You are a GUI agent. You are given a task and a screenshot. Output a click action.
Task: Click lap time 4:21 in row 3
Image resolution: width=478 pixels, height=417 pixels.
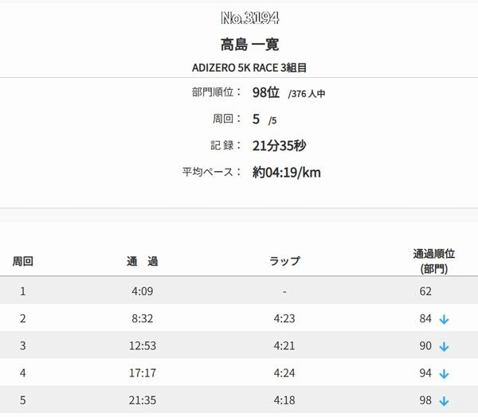click(x=284, y=345)
